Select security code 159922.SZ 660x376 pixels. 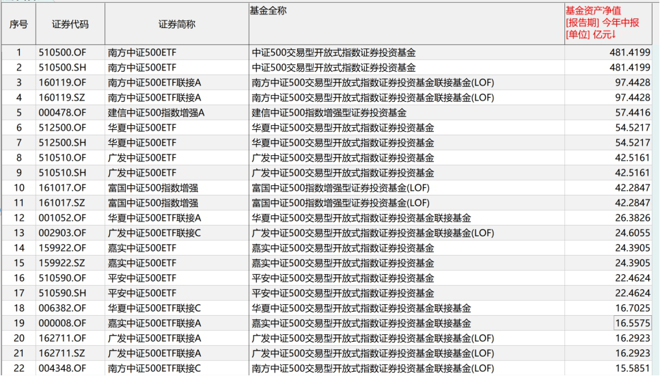[x=62, y=263]
